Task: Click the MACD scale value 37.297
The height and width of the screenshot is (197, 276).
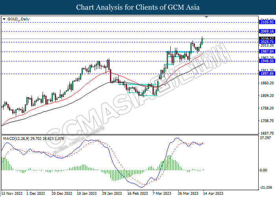Action: click(x=265, y=138)
